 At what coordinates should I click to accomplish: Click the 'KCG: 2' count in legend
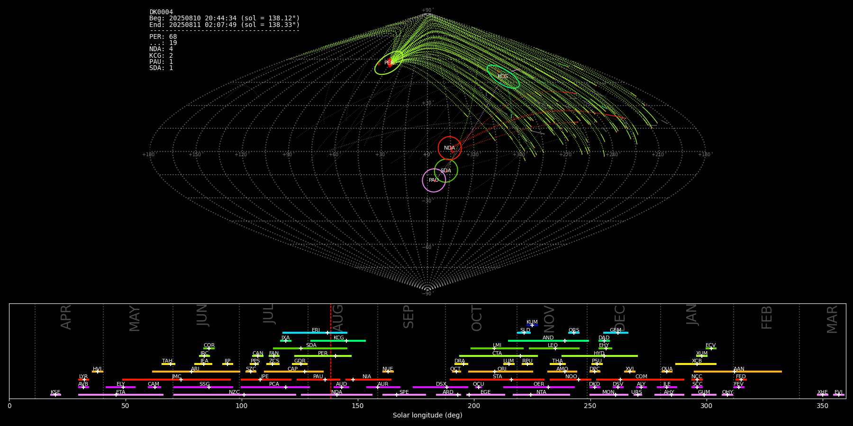(161, 56)
